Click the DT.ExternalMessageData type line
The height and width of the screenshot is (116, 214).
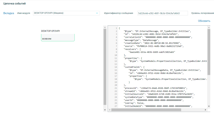coord(165,70)
